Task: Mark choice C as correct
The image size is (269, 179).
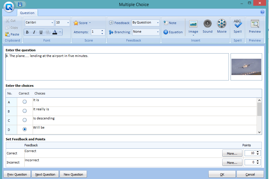Action: (x=25, y=120)
